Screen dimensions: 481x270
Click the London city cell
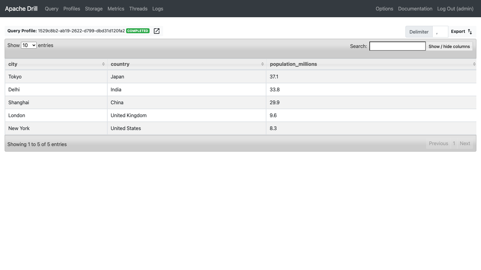click(56, 115)
